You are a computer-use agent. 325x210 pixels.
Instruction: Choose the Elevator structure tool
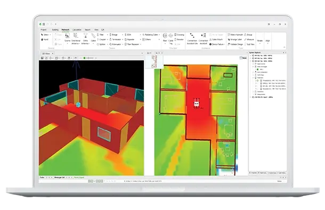[180, 39]
